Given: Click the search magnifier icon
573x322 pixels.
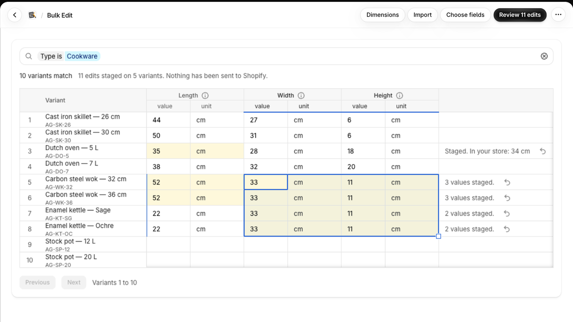Looking at the screenshot, I should [29, 56].
